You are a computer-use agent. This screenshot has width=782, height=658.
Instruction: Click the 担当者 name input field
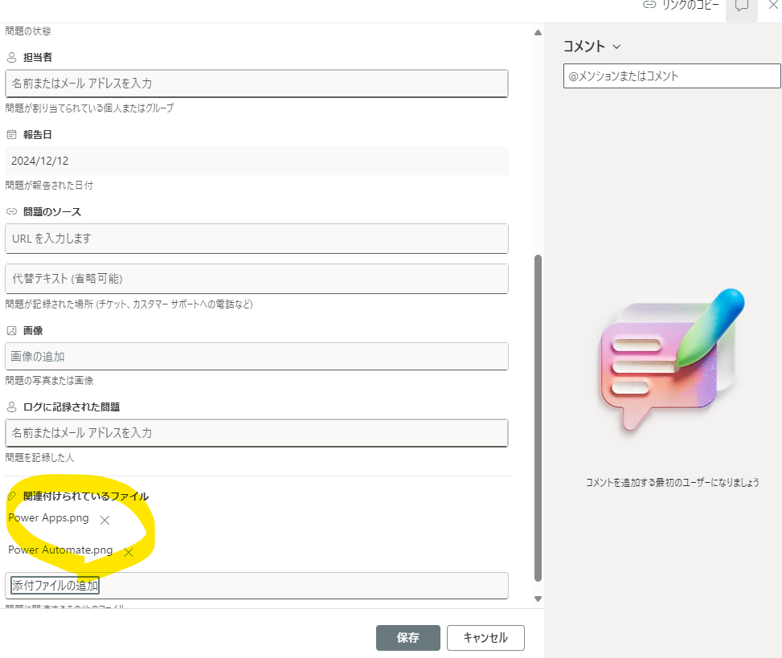point(257,84)
